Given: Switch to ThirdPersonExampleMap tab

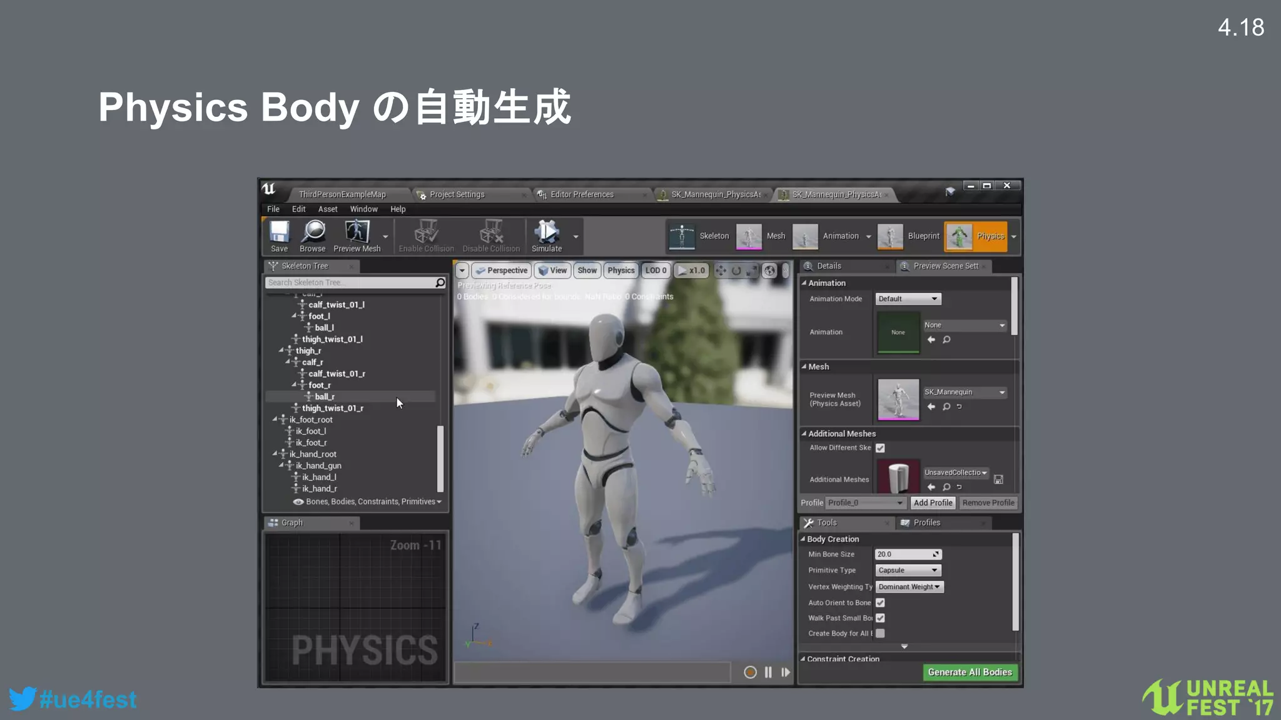Looking at the screenshot, I should click(x=342, y=194).
